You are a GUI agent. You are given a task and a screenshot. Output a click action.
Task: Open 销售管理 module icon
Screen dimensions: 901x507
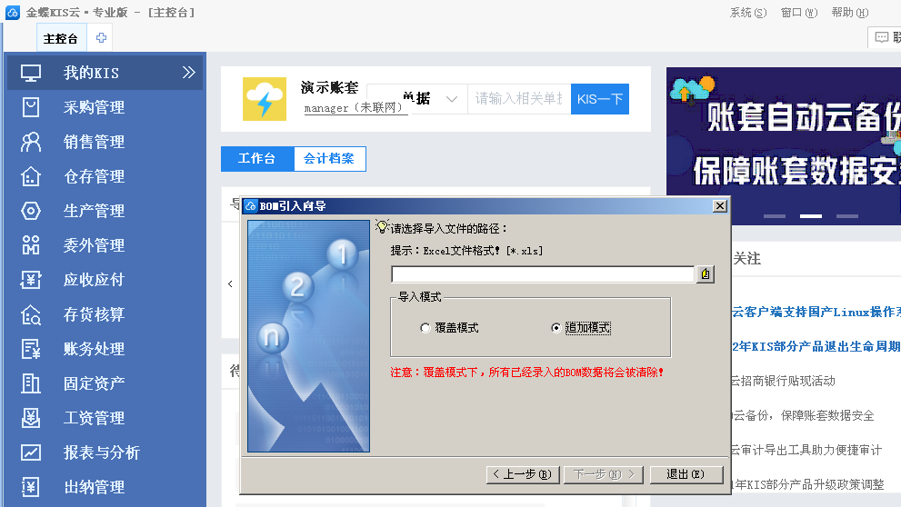(31, 142)
